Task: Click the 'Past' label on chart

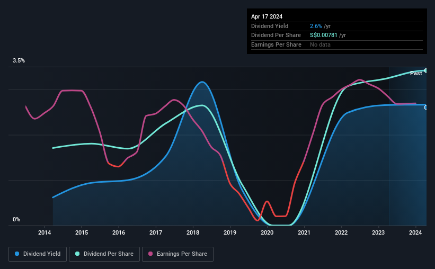Action: pyautogui.click(x=416, y=73)
